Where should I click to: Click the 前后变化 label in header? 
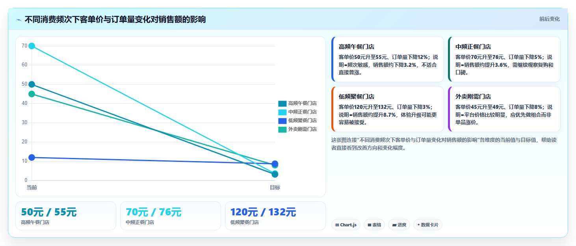tap(550, 19)
